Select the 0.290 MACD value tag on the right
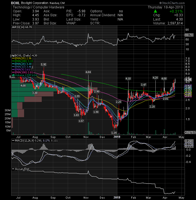 click(189, 141)
